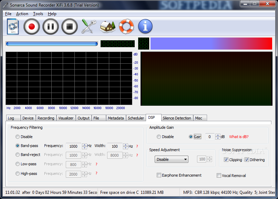
Task: Open the Help menu
Action: 52,14
